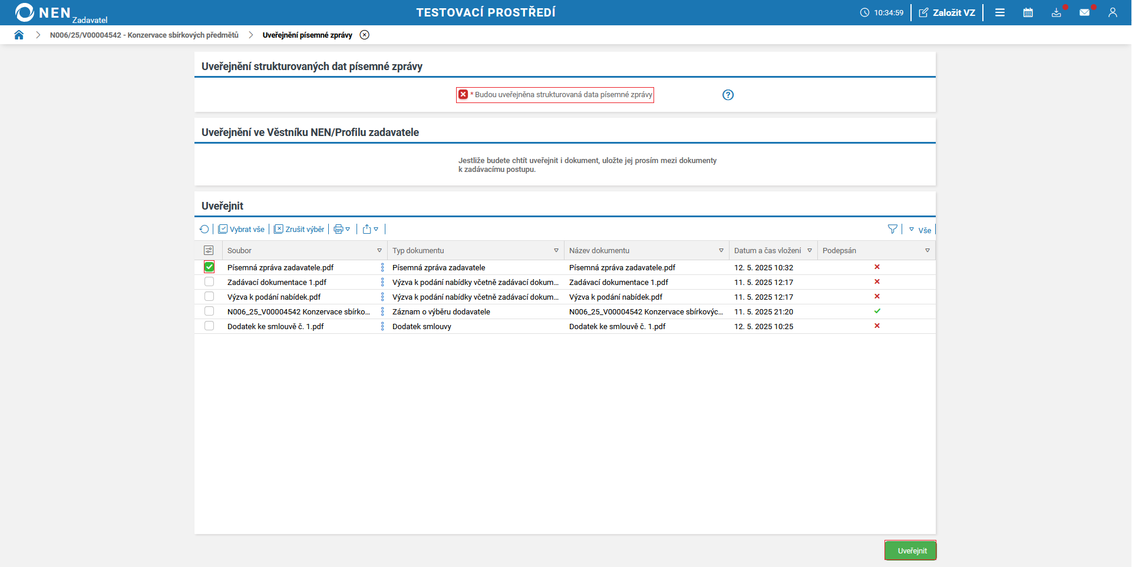Open column settings icon in table header
The height and width of the screenshot is (567, 1132).
[209, 250]
